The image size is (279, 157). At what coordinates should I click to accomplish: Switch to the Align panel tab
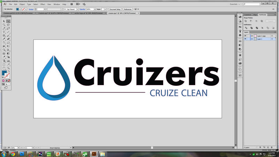point(255,15)
